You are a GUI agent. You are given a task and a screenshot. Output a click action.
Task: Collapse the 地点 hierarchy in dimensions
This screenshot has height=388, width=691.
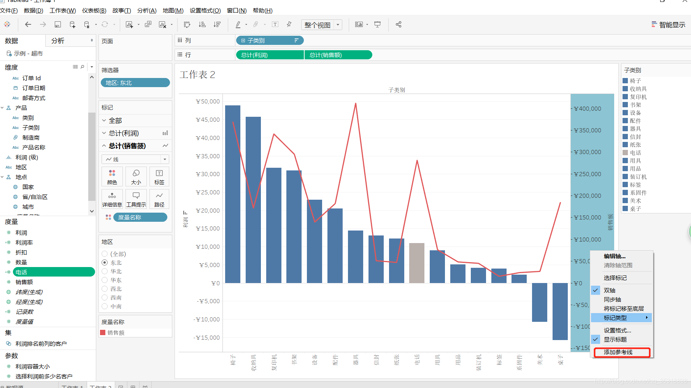pos(2,177)
